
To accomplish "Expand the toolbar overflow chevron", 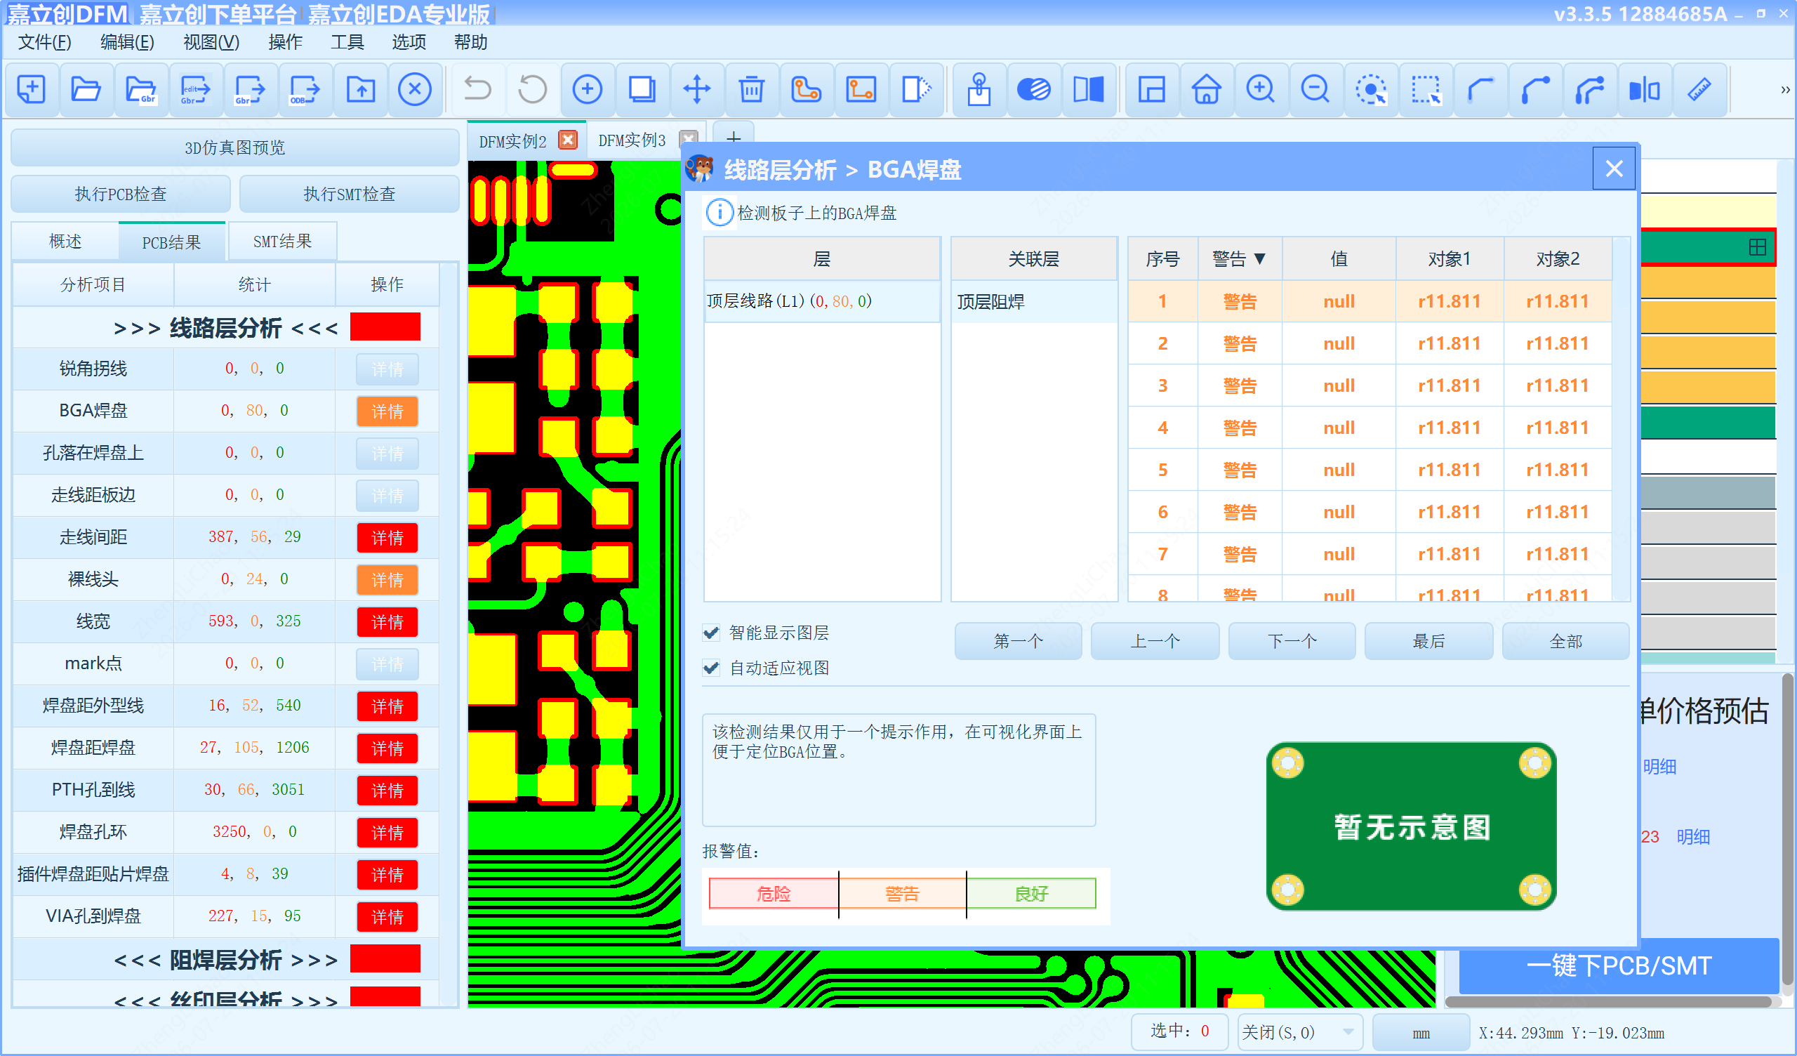I will tap(1785, 90).
